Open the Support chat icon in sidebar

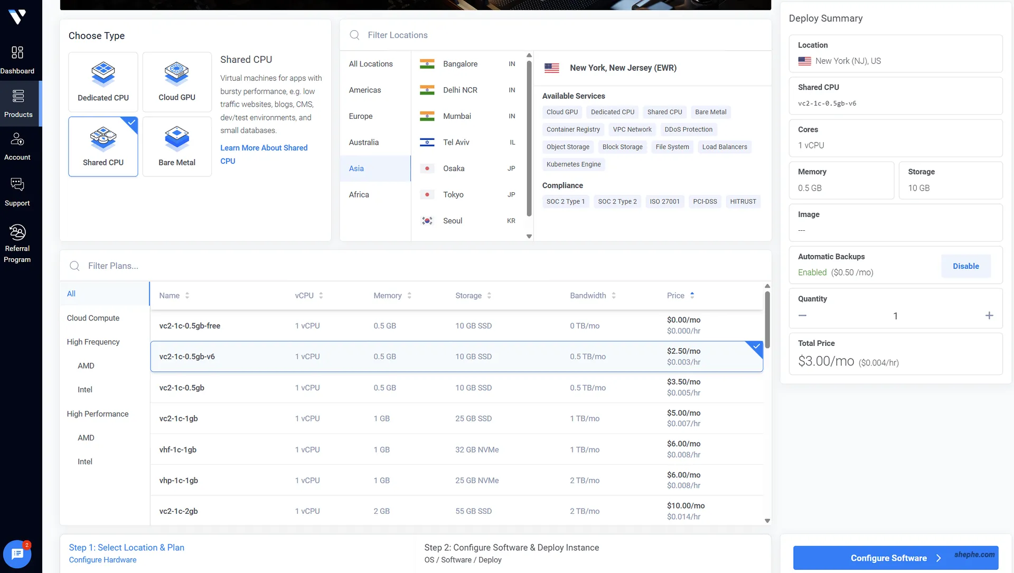click(x=17, y=184)
